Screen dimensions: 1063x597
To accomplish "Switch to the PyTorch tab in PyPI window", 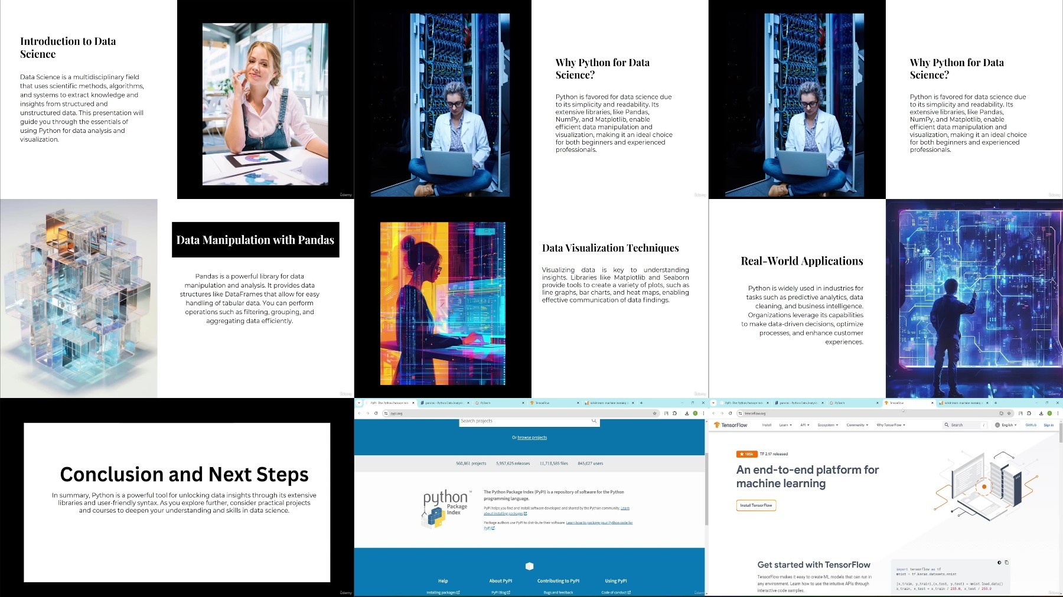I will pyautogui.click(x=499, y=403).
